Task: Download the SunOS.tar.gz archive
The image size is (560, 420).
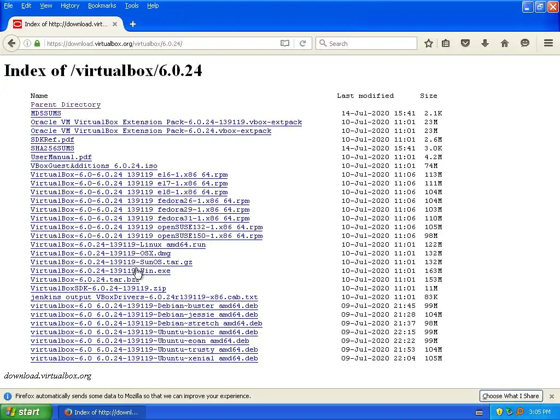Action: click(112, 262)
